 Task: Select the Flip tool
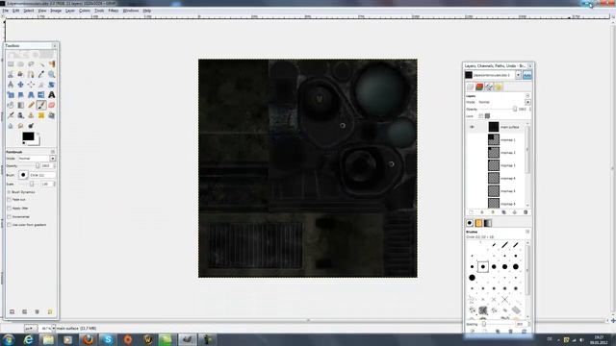41,95
